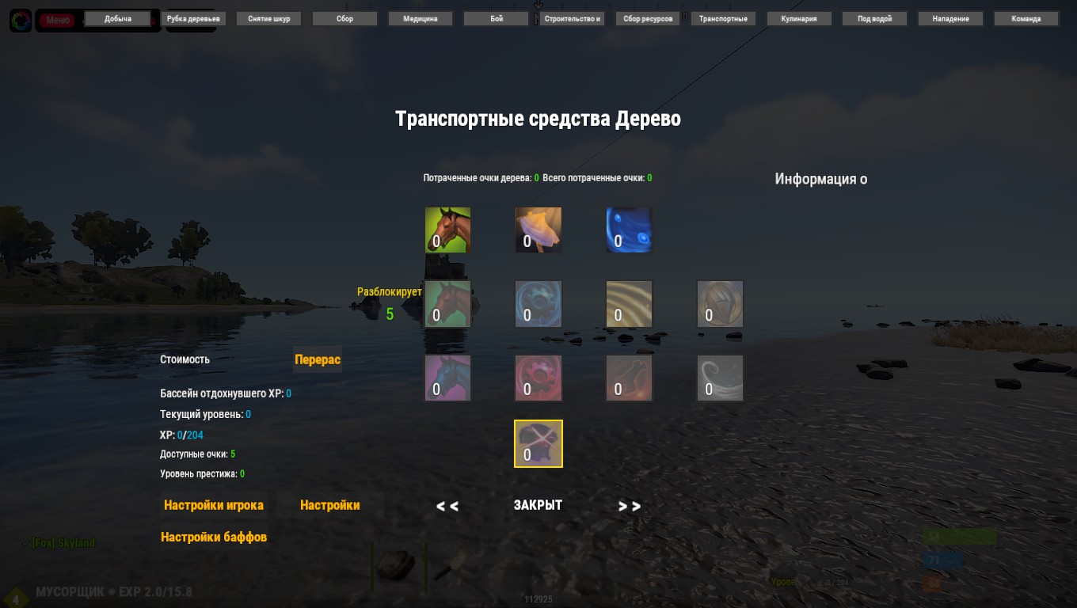Viewport: 1077px width, 608px height.
Task: Open Настройки баффов buff settings
Action: pyautogui.click(x=214, y=537)
